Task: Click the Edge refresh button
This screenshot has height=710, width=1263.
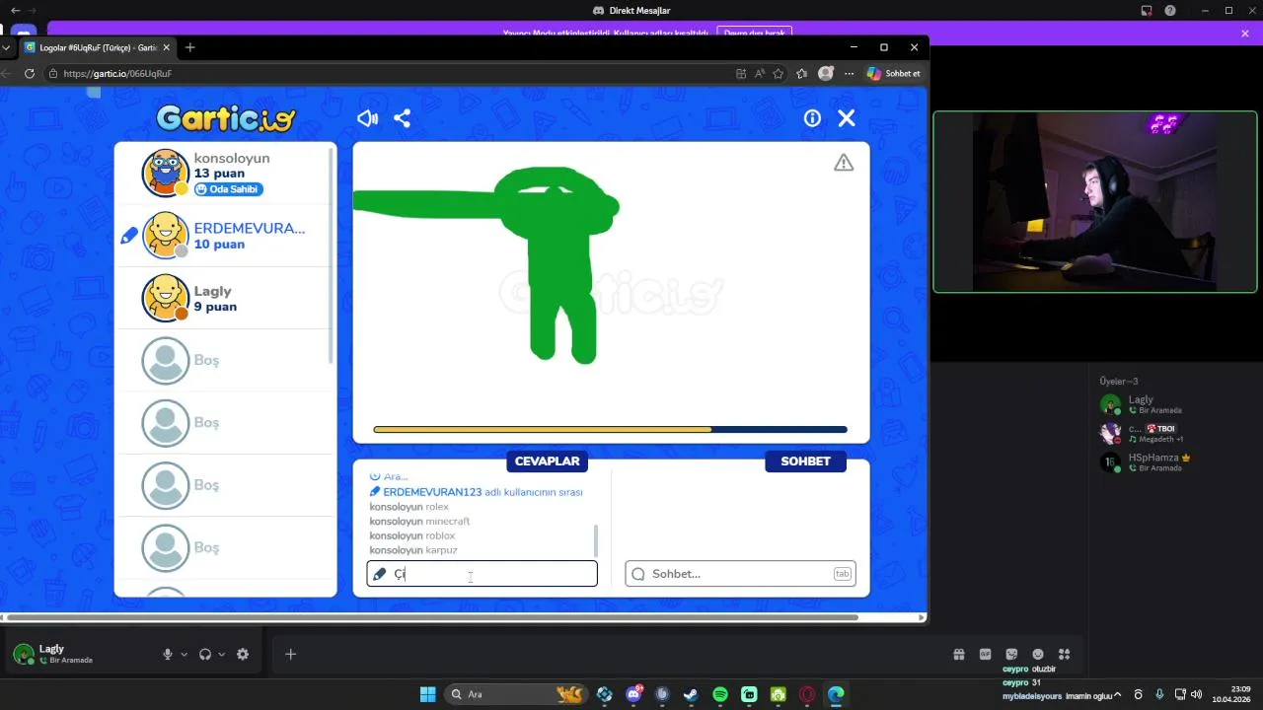Action: point(29,73)
